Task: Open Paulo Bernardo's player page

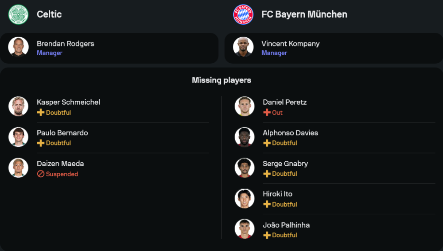Action: [62, 133]
